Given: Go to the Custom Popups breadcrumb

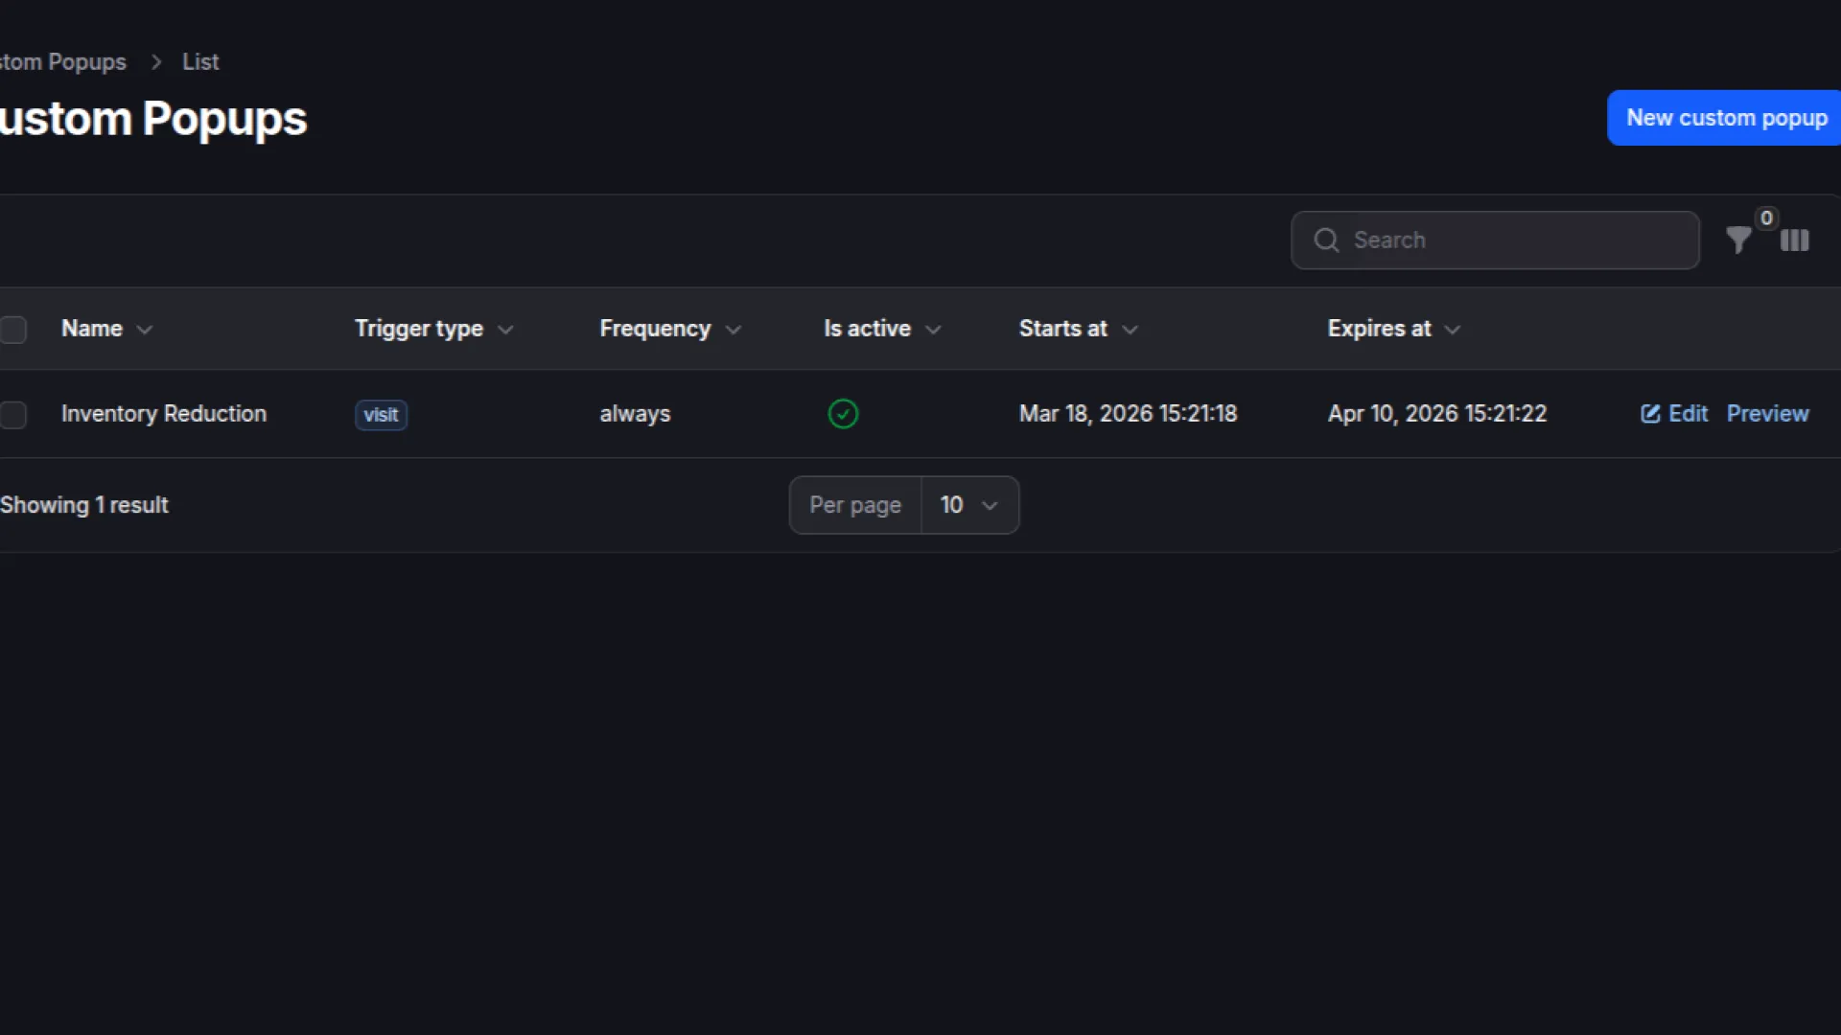Looking at the screenshot, I should pos(63,62).
